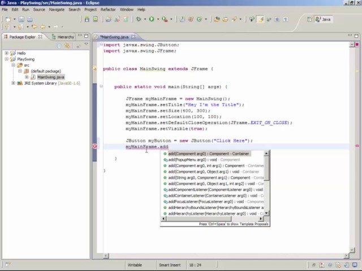Collapse the default package node

pyautogui.click(x=20, y=71)
